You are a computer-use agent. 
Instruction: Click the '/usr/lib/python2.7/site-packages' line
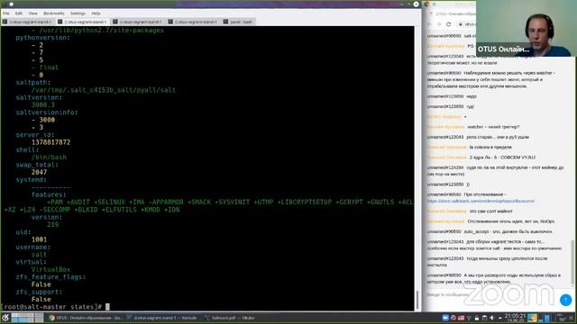[x=97, y=30]
